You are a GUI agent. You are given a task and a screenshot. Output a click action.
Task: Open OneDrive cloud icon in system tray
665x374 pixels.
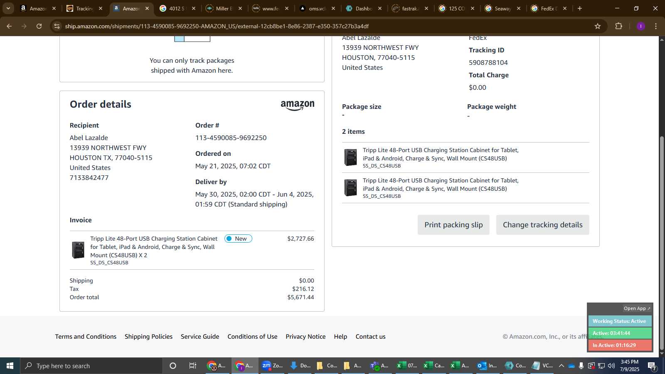coord(571,366)
